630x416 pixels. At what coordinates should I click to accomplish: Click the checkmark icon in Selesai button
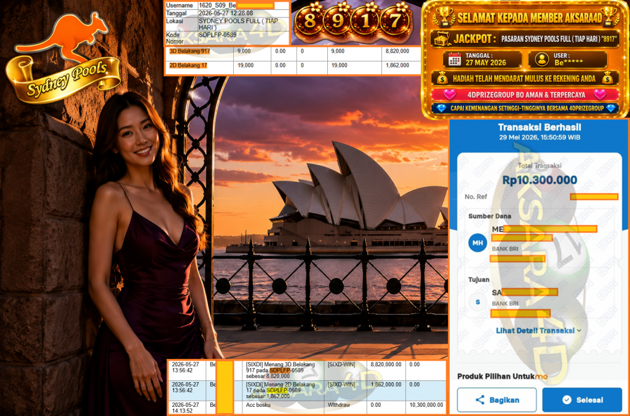[567, 399]
